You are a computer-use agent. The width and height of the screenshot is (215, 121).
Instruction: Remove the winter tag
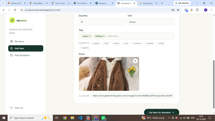(90, 36)
